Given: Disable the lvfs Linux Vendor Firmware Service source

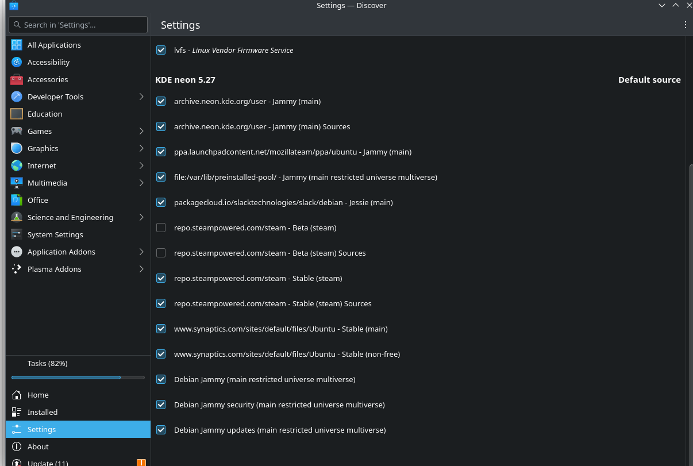Looking at the screenshot, I should [161, 50].
